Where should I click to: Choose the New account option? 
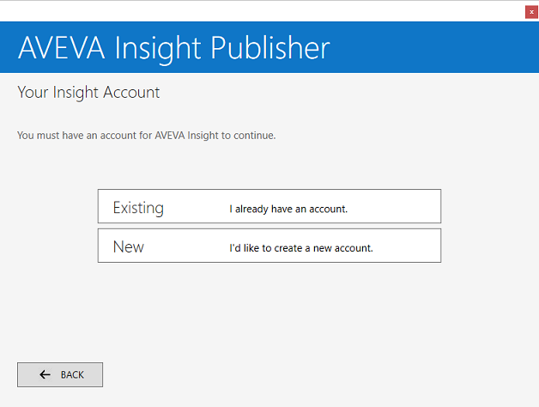(x=269, y=246)
